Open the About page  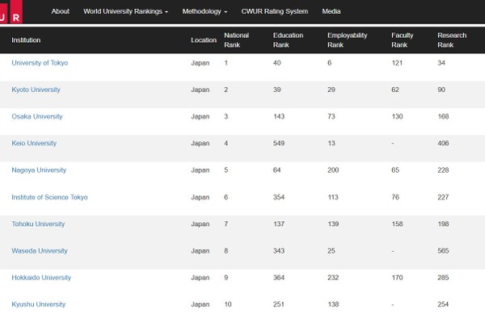61,11
